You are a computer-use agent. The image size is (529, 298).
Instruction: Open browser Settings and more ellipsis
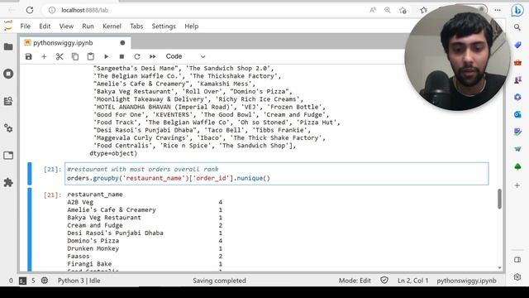point(498,10)
